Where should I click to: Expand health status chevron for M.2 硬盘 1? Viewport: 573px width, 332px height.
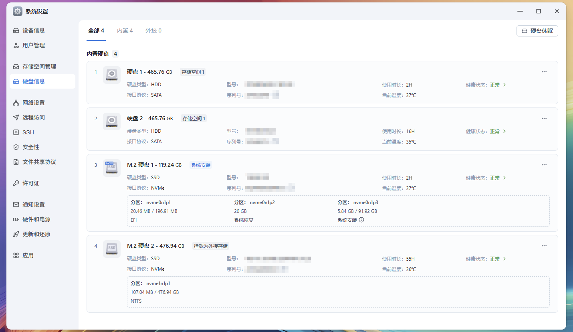point(504,178)
